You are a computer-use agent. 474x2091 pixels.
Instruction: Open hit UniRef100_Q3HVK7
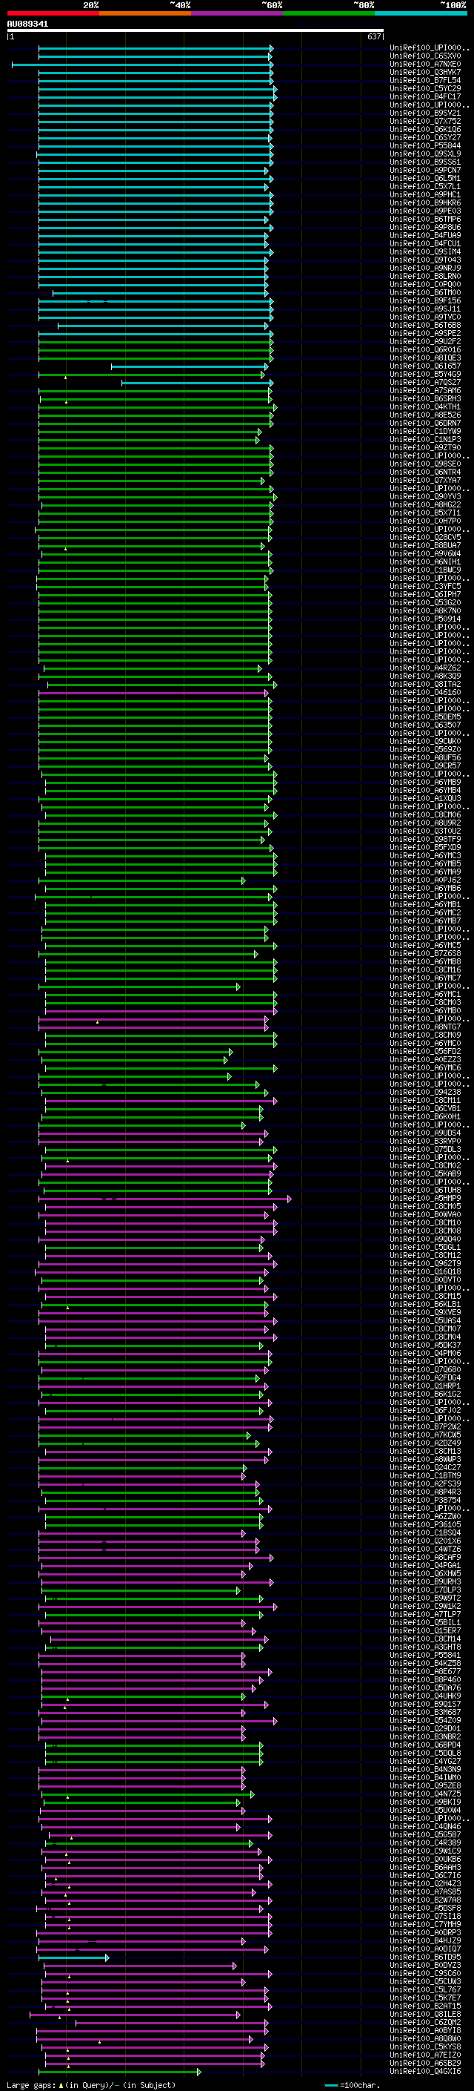pos(425,72)
